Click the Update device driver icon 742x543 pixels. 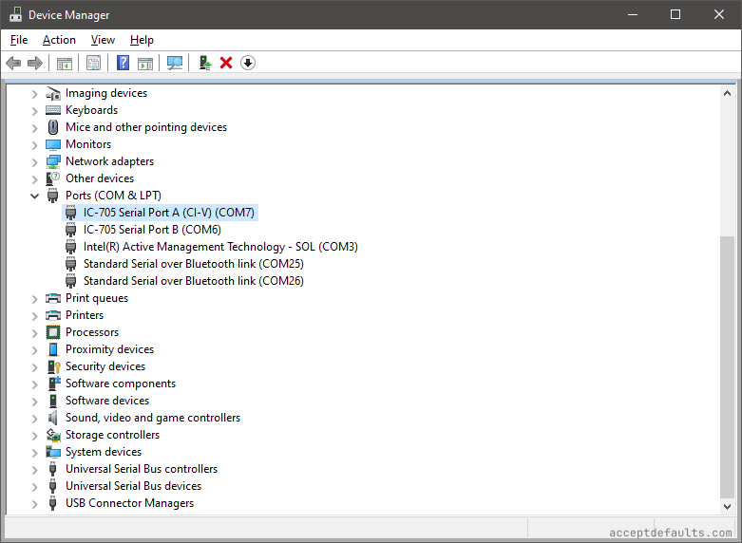point(204,63)
